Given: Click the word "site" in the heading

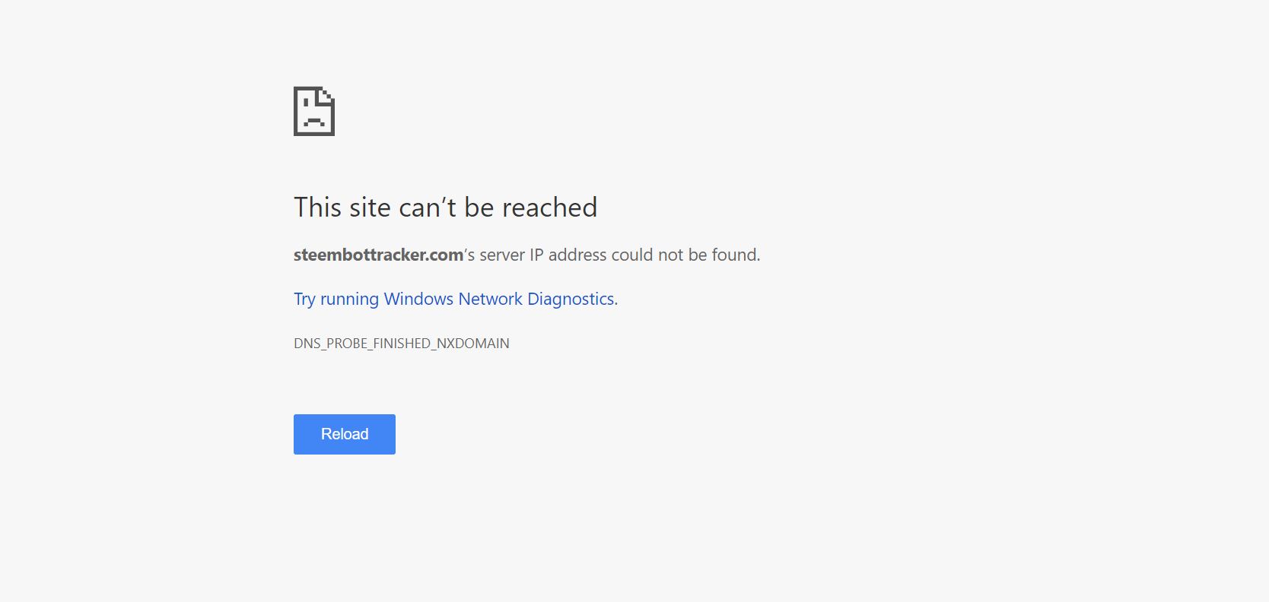Looking at the screenshot, I should click(370, 208).
